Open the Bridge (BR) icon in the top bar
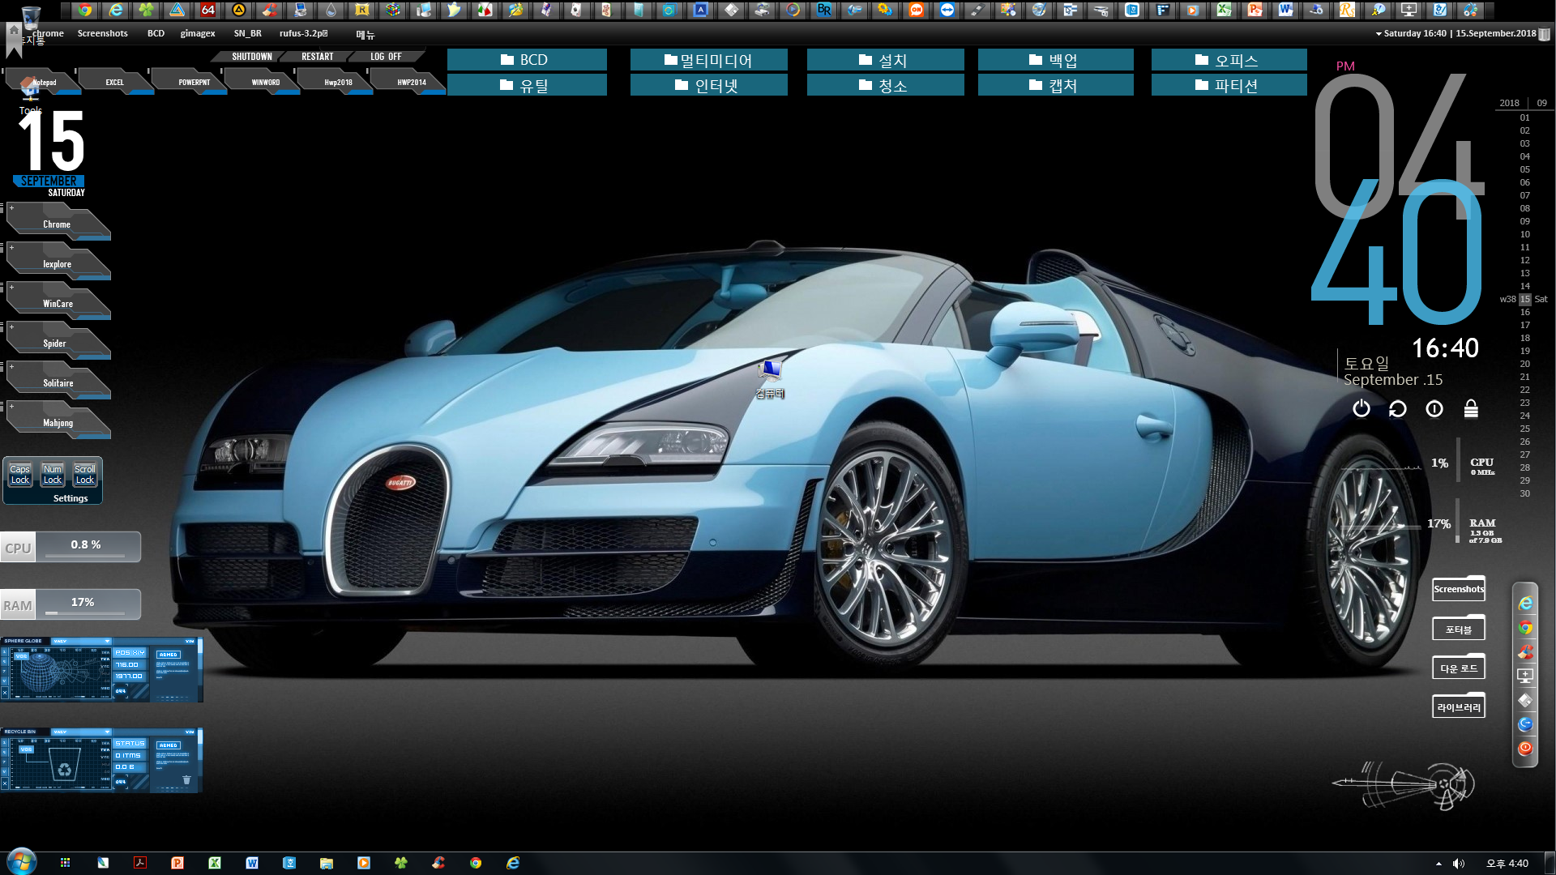1556x875 pixels. [x=824, y=10]
